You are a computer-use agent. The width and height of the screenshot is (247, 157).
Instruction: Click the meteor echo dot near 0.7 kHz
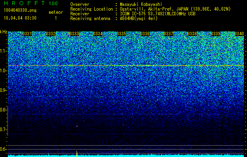point(77,126)
